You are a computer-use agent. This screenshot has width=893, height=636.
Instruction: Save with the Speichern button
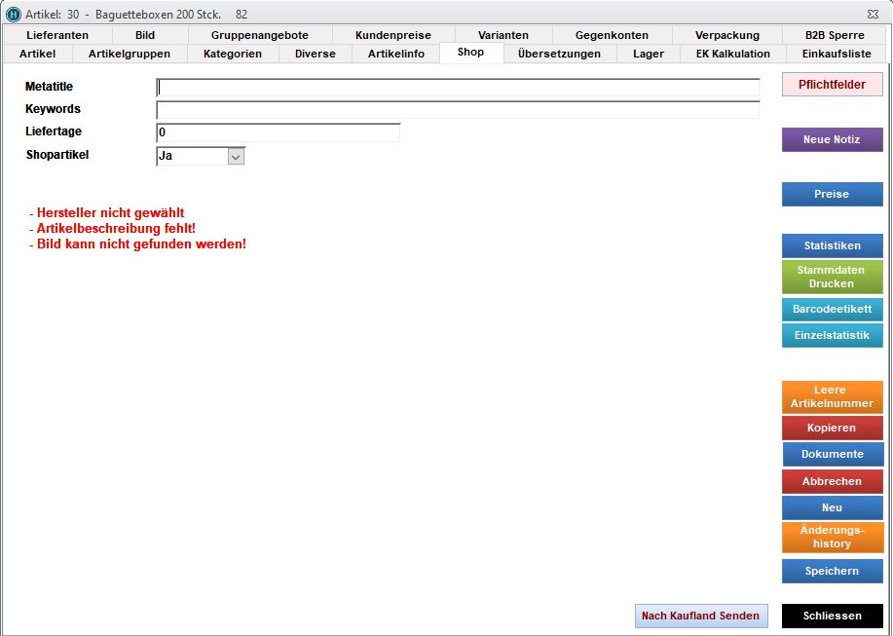(x=832, y=571)
